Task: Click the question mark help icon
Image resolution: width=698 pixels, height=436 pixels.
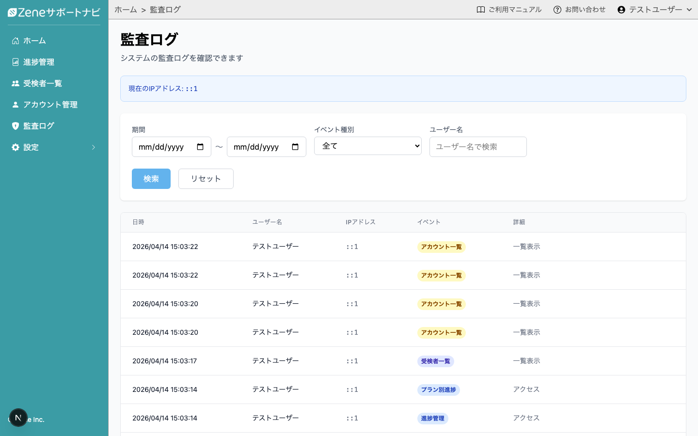Action: click(x=557, y=10)
